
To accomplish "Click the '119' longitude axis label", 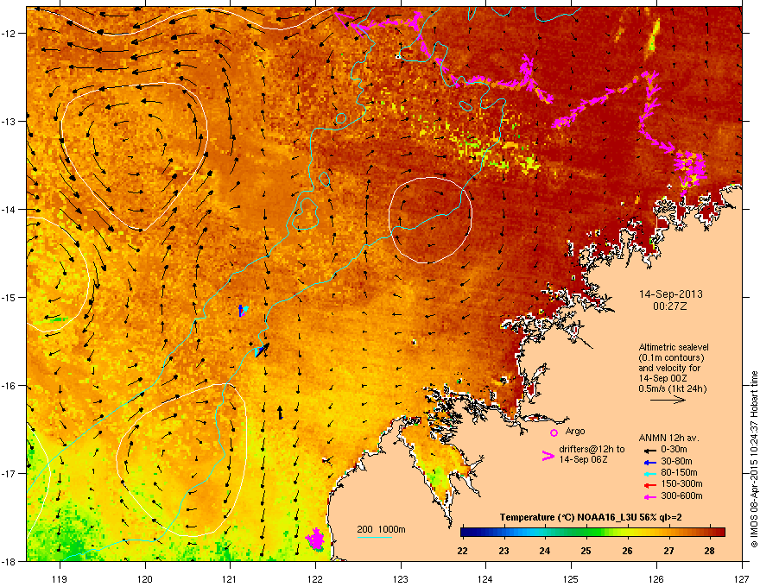I will pos(60,578).
